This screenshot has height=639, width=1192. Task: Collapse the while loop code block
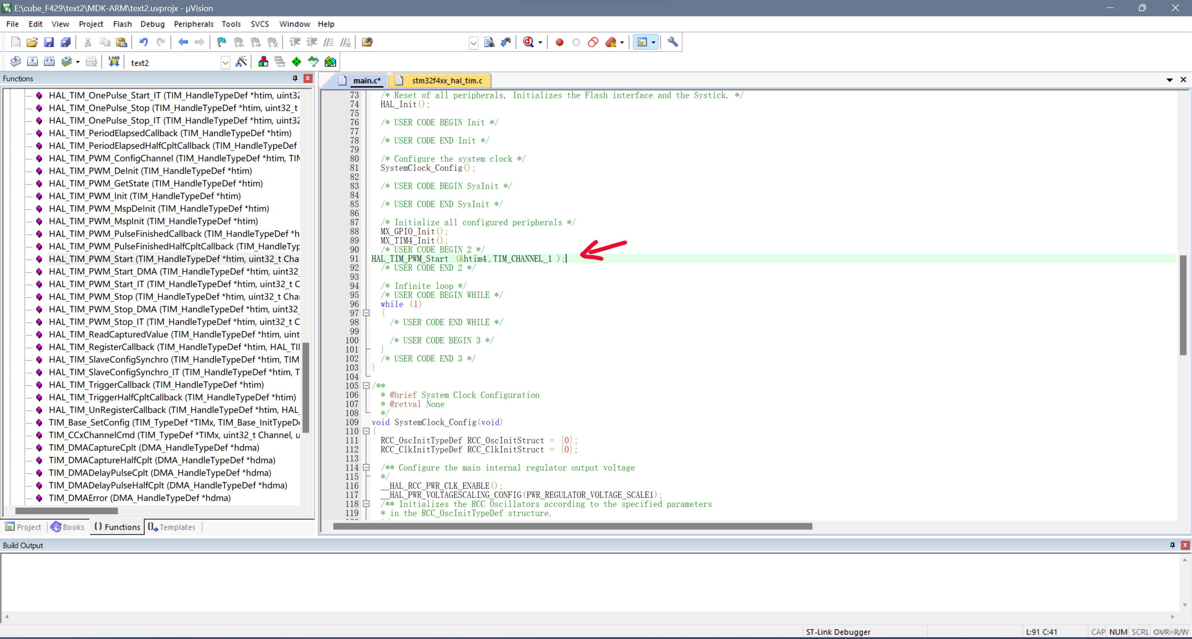point(366,313)
